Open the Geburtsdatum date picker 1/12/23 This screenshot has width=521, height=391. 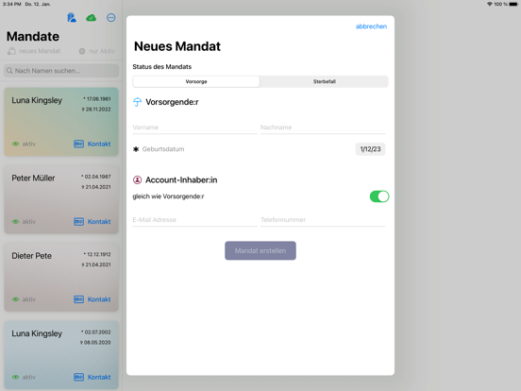coord(370,149)
